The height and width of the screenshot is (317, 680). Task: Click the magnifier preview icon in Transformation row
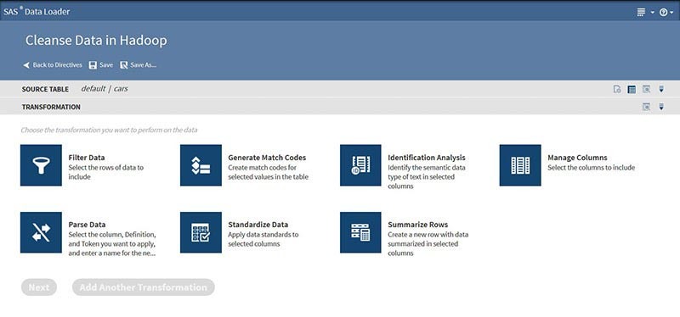tap(646, 107)
